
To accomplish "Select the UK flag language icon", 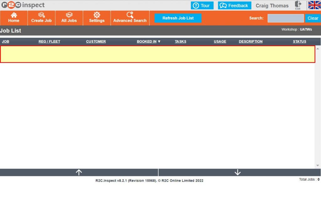I will tap(313, 5).
